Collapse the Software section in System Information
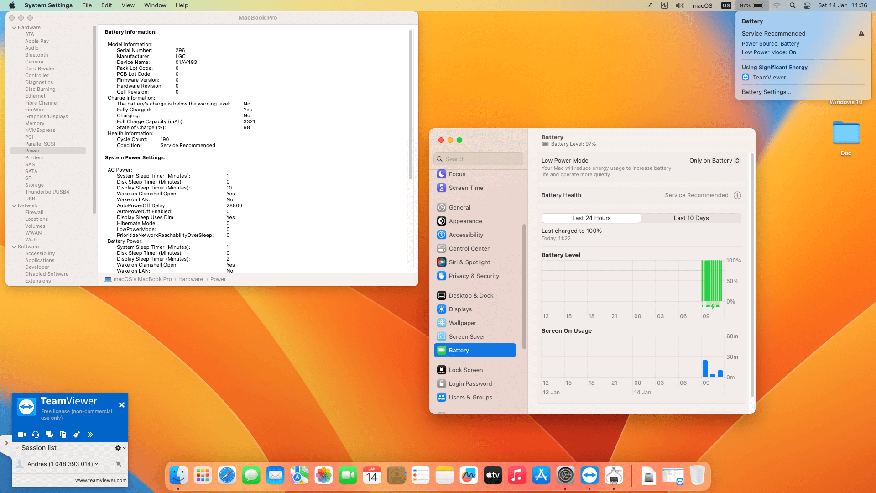The width and height of the screenshot is (876, 493). pos(14,247)
